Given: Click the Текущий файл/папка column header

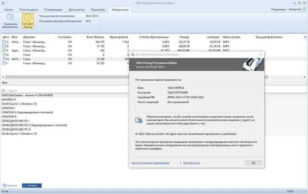Looking at the screenshot, I should click(x=268, y=37).
